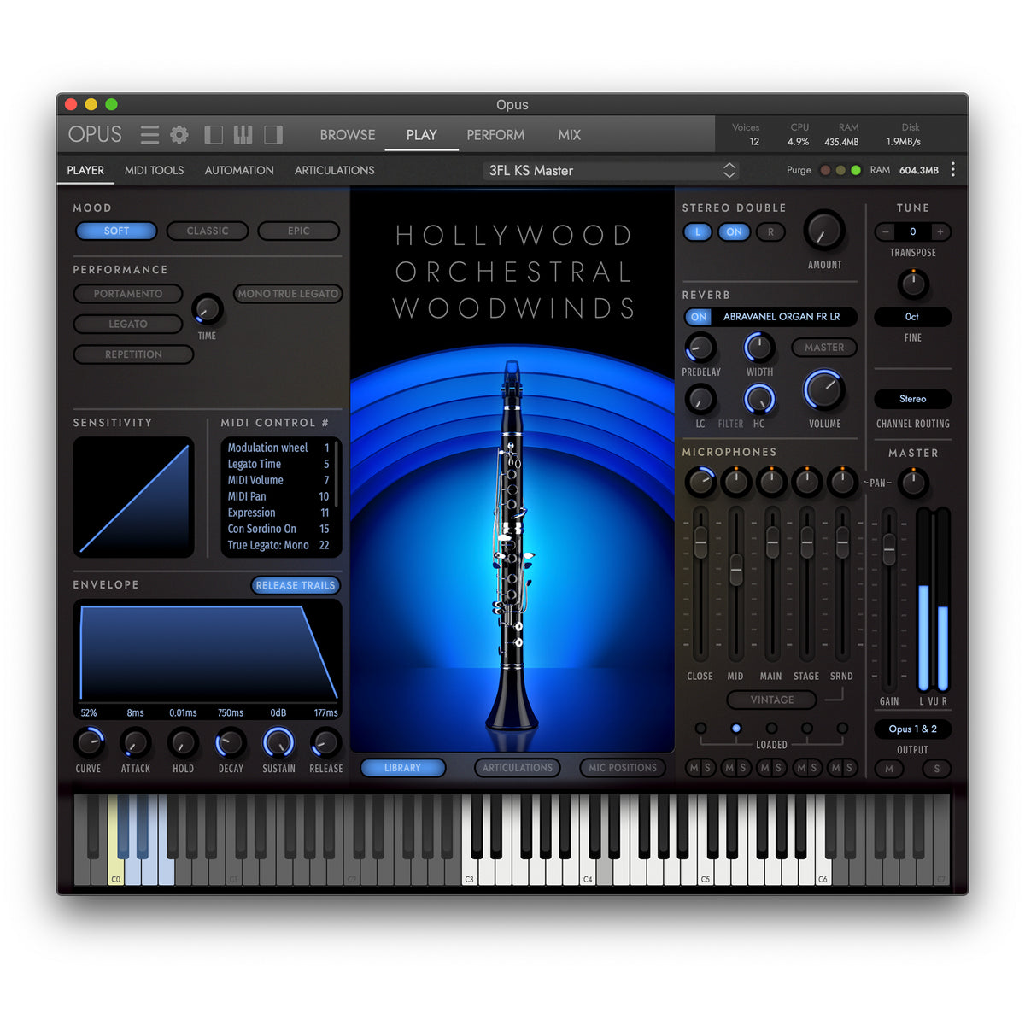Toggle the piano keyboard view icon
1025x1025 pixels.
243,135
